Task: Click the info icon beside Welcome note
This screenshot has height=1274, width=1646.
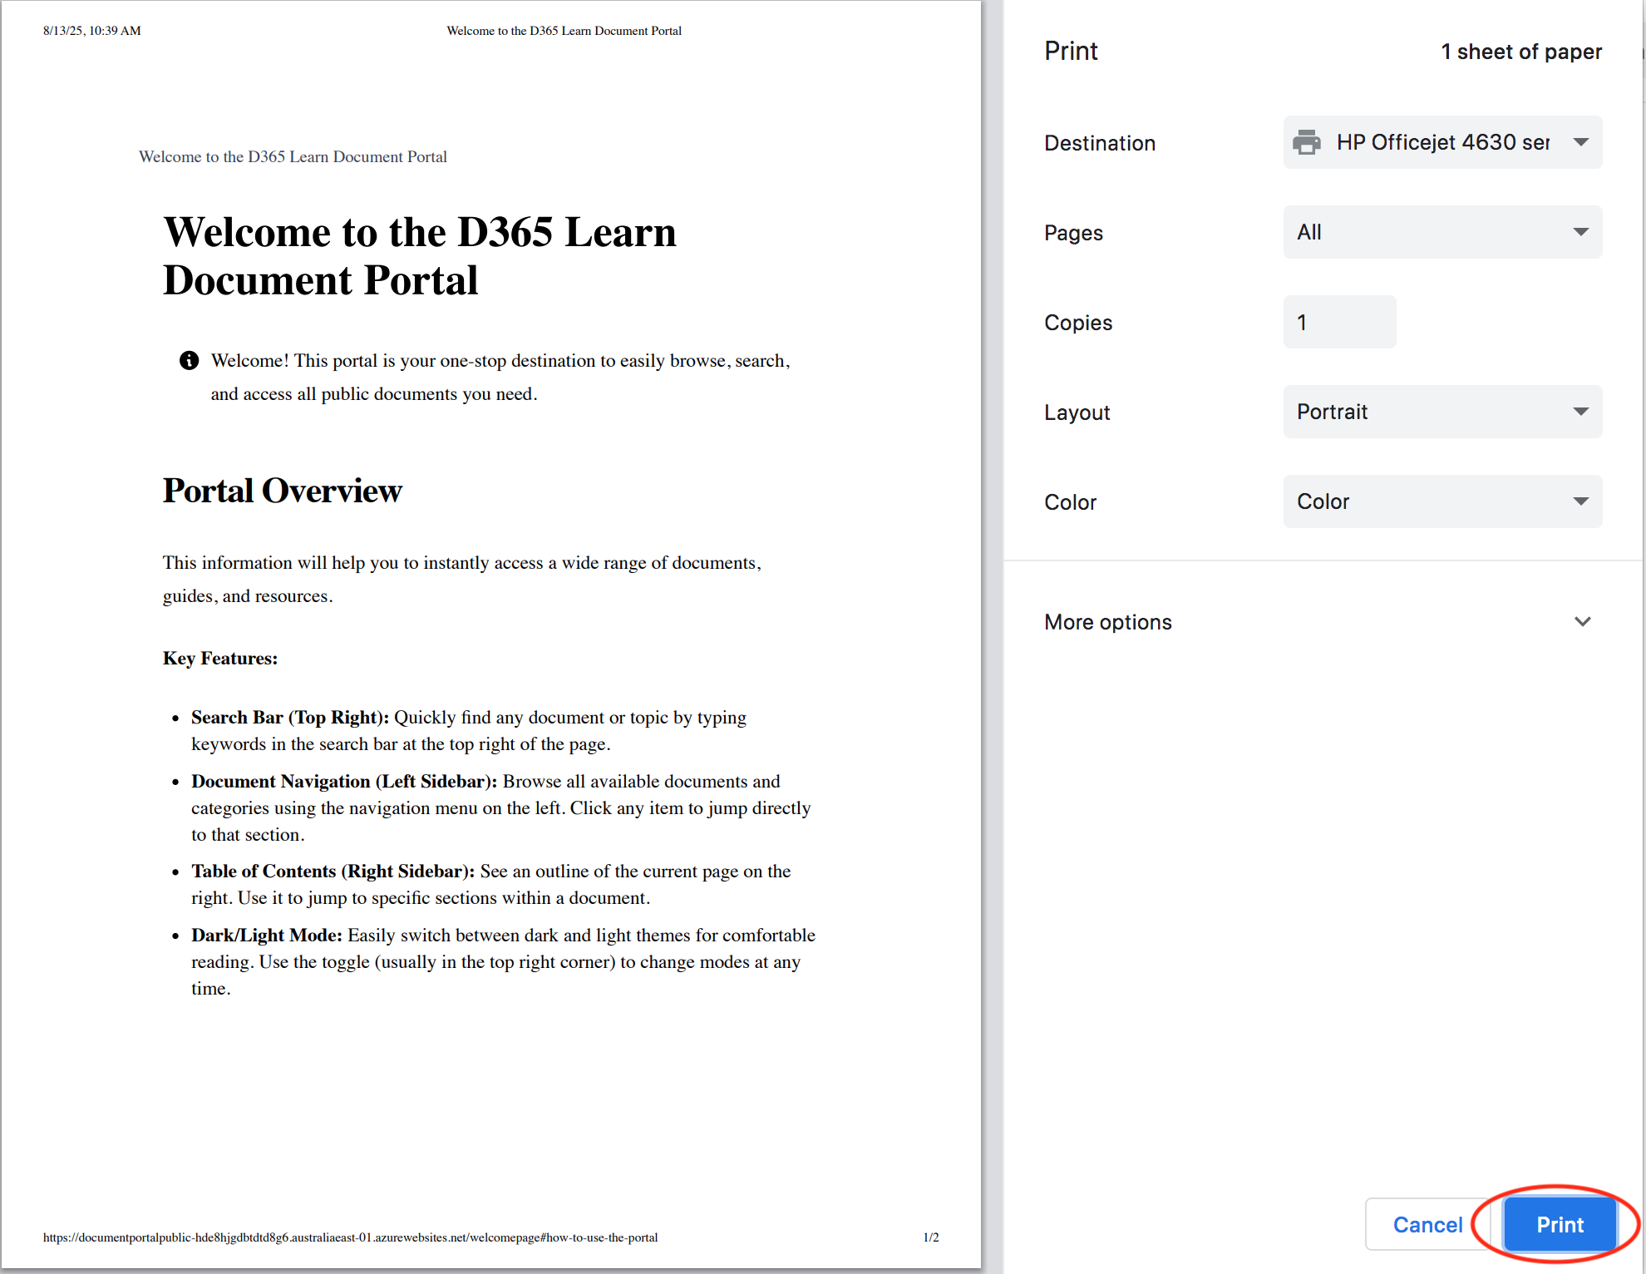Action: [190, 360]
